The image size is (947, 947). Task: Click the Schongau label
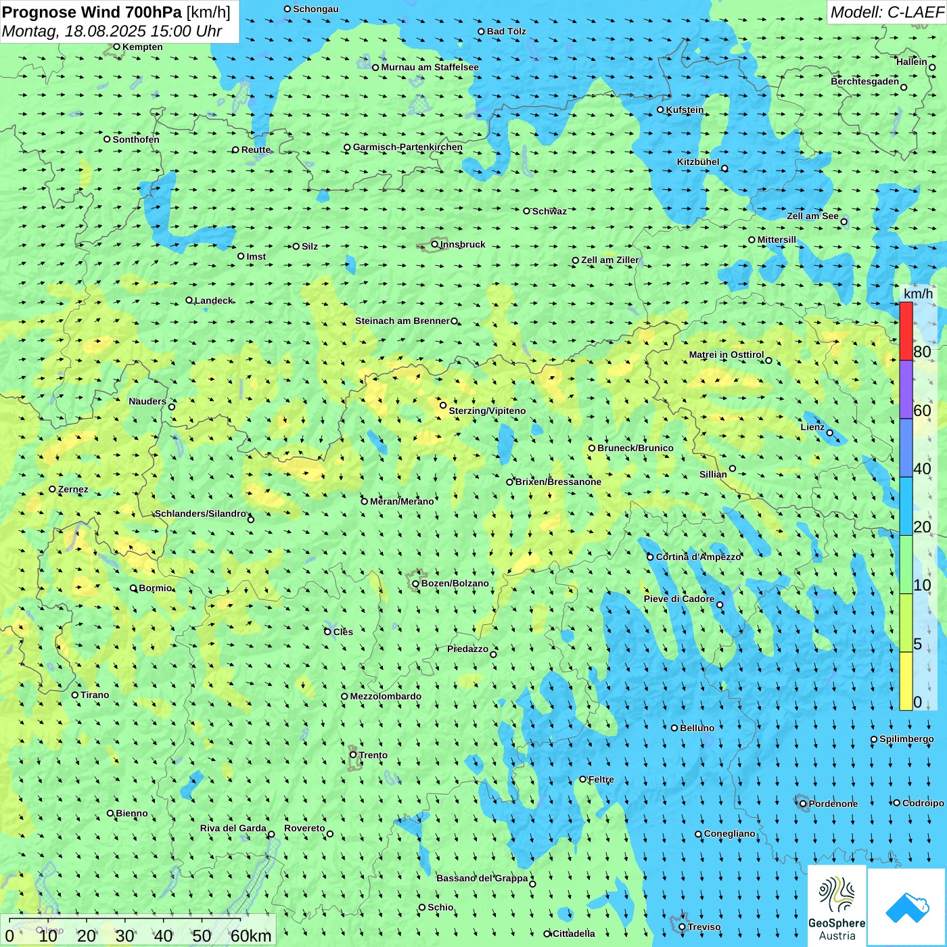click(316, 9)
